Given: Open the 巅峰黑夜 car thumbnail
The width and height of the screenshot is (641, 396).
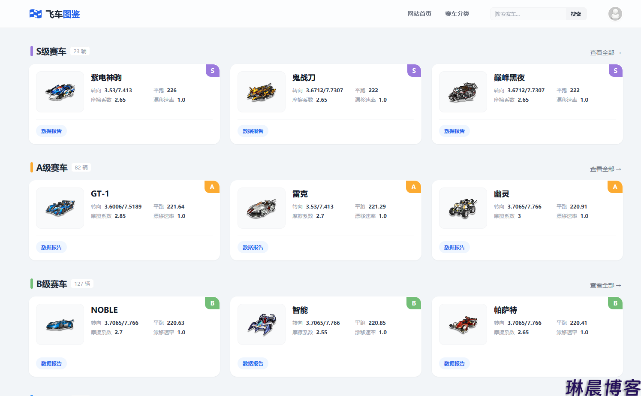Looking at the screenshot, I should point(463,91).
